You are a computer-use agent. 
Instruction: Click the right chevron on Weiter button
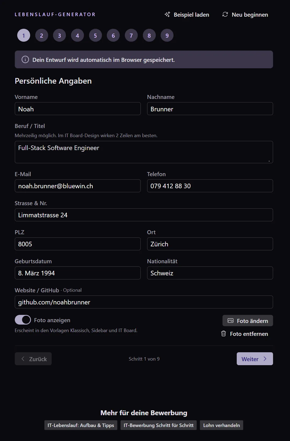point(265,359)
